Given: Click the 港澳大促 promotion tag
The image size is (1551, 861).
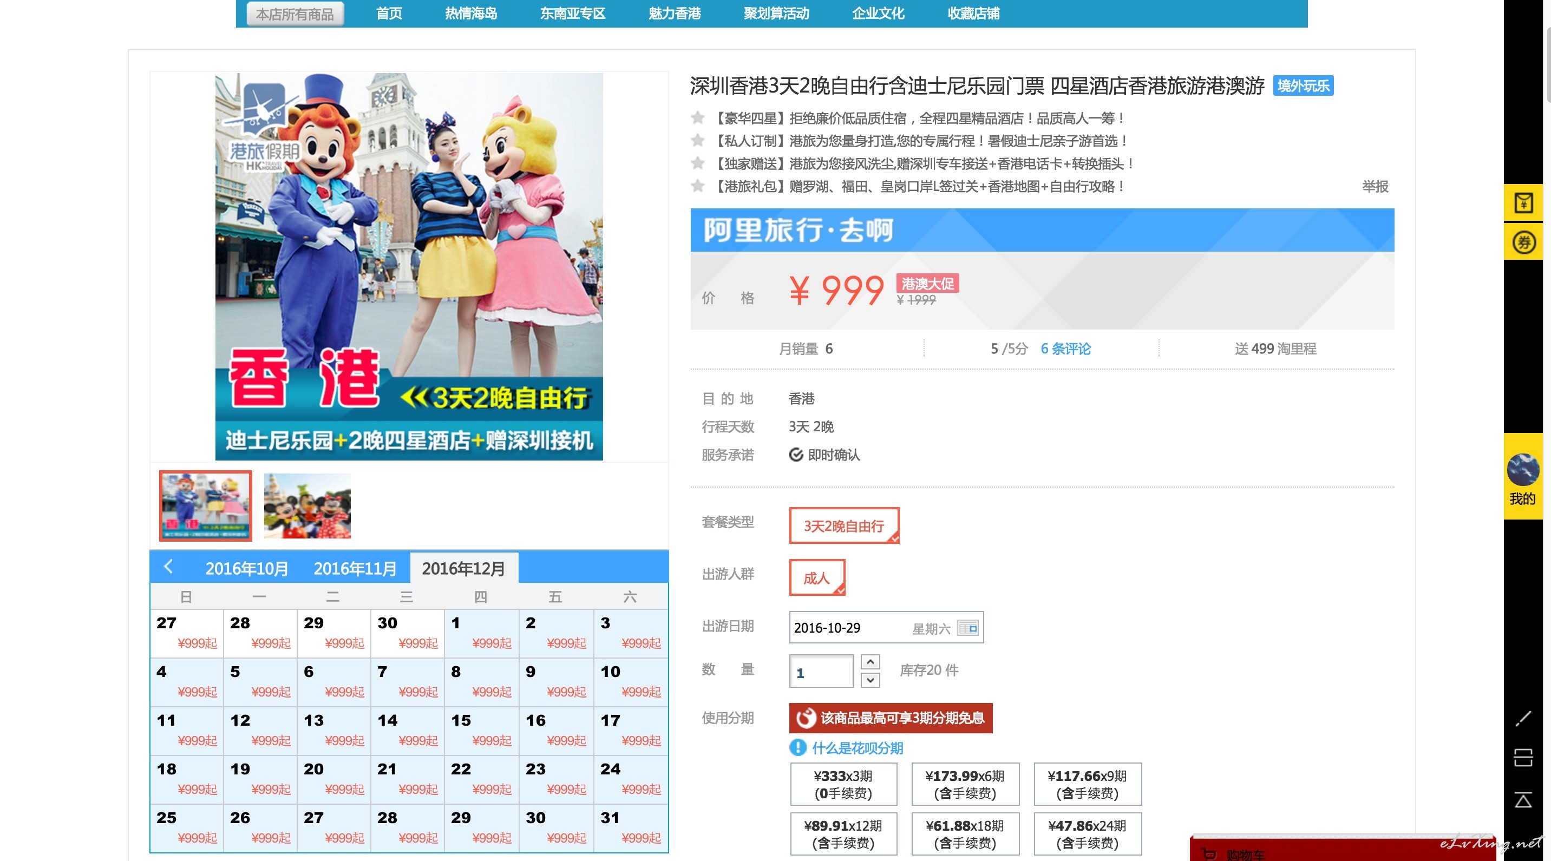Looking at the screenshot, I should (927, 284).
